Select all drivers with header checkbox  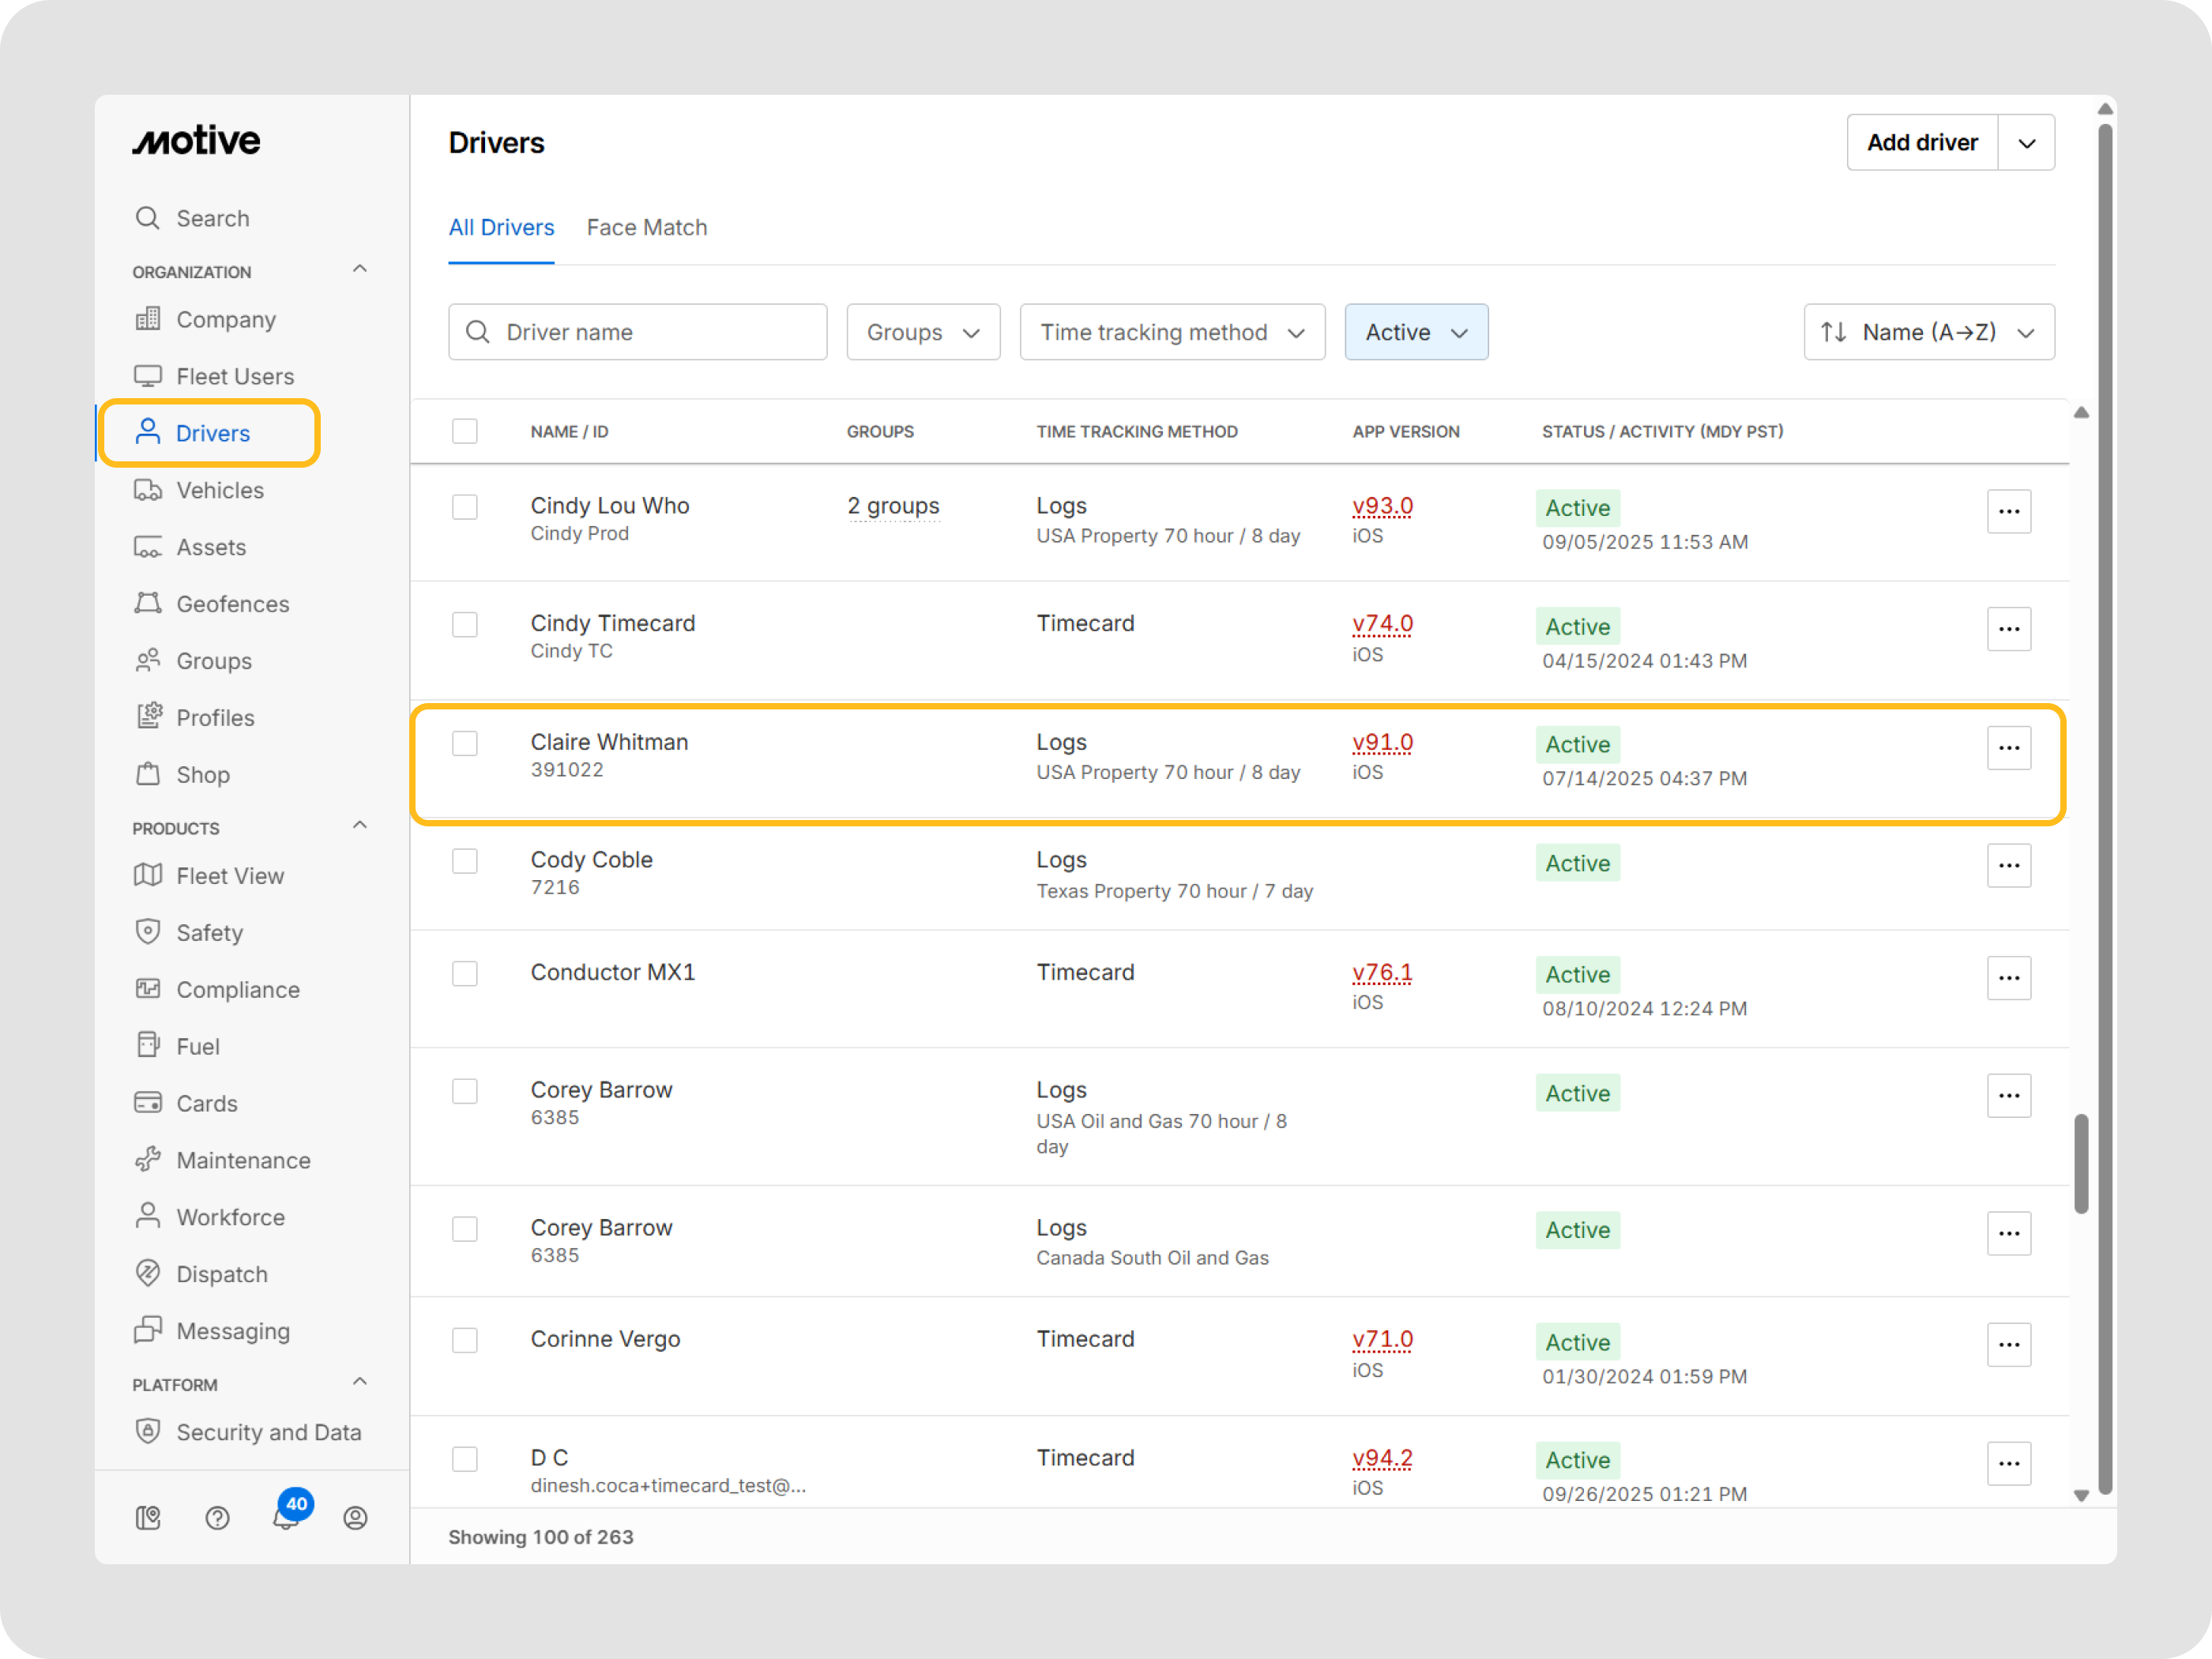pos(465,431)
